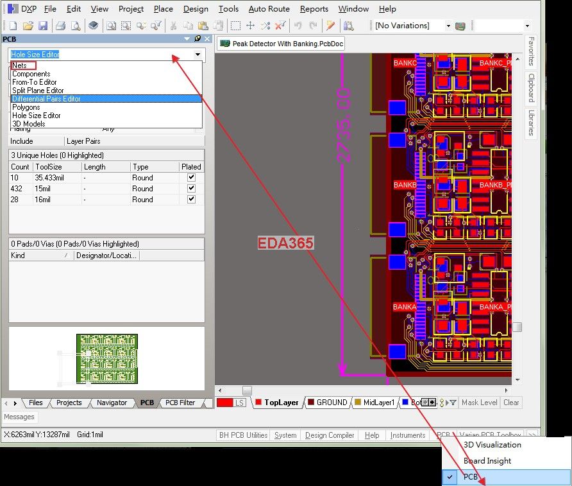Click the board preview thumbnail
This screenshot has height=486, width=572.
click(x=106, y=358)
